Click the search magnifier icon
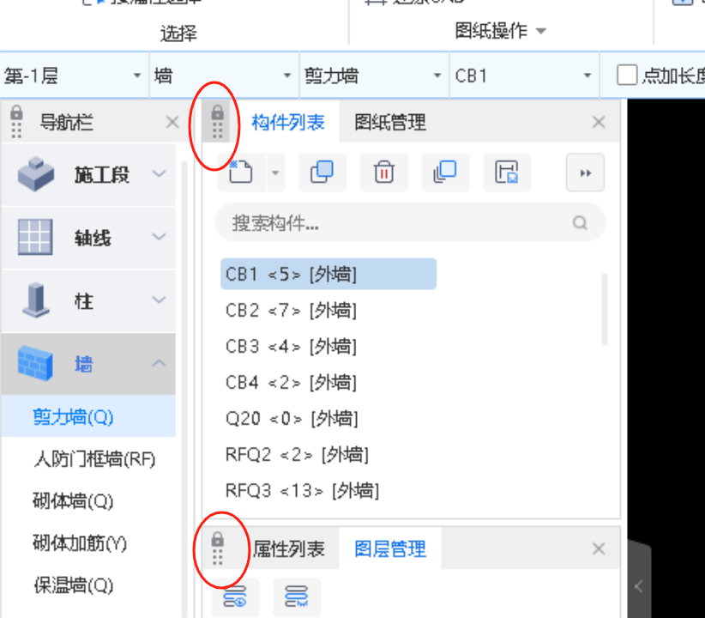 pos(580,223)
